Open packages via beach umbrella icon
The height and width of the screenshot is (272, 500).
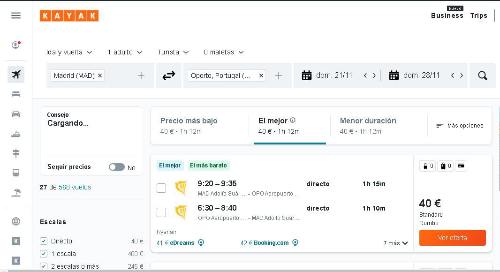(x=16, y=193)
